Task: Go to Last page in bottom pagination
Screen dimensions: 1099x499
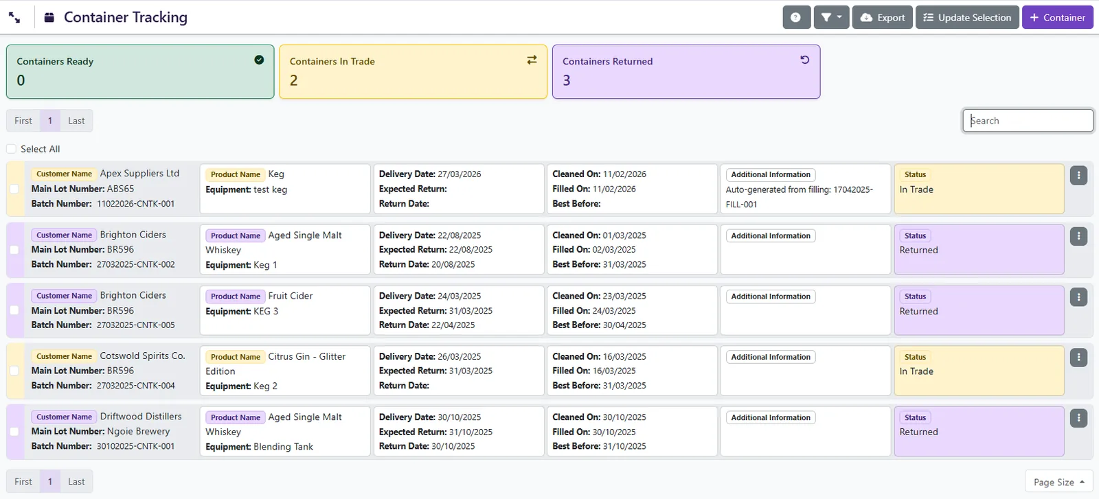Action: [x=76, y=482]
